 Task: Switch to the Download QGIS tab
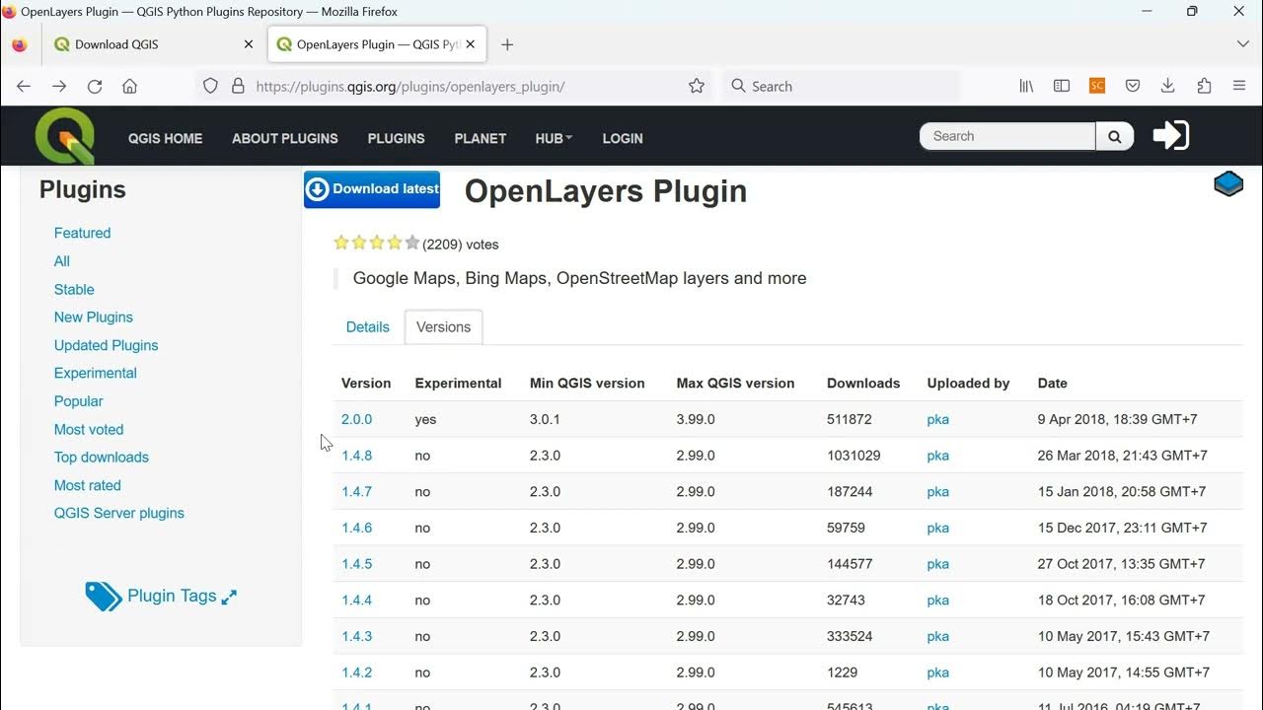point(153,44)
